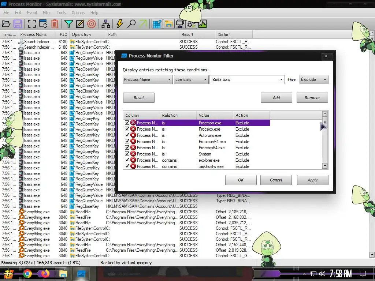Viewport: 375px width, 281px height.
Task: Toggle the Autoscroll toolbar icon
Action: 43,24
